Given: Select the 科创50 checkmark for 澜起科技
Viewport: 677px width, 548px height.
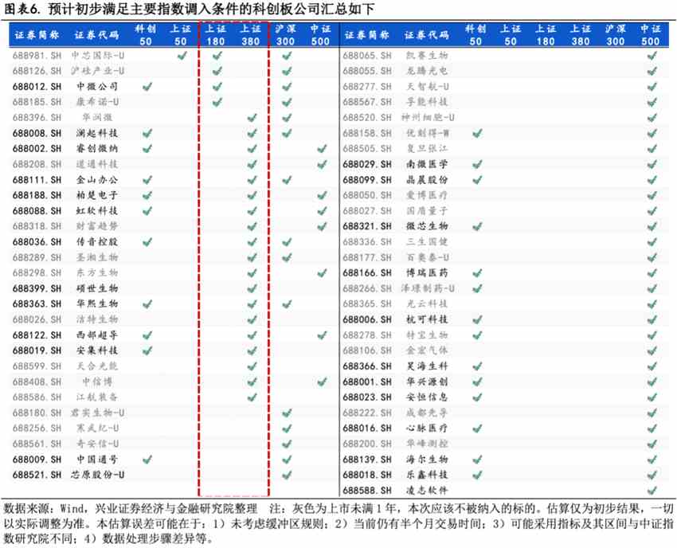Looking at the screenshot, I should pyautogui.click(x=147, y=133).
